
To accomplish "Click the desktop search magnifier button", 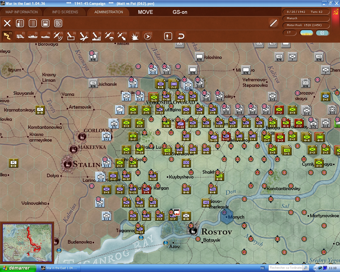I will [x=306, y=268].
